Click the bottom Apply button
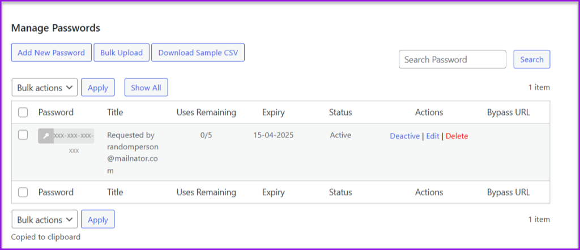The width and height of the screenshot is (580, 250). click(98, 219)
